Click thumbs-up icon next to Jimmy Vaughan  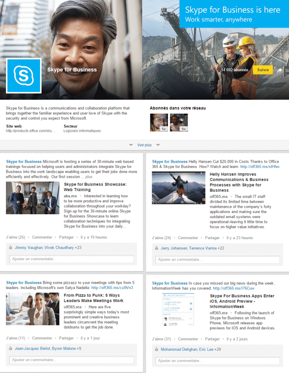pos(11,247)
